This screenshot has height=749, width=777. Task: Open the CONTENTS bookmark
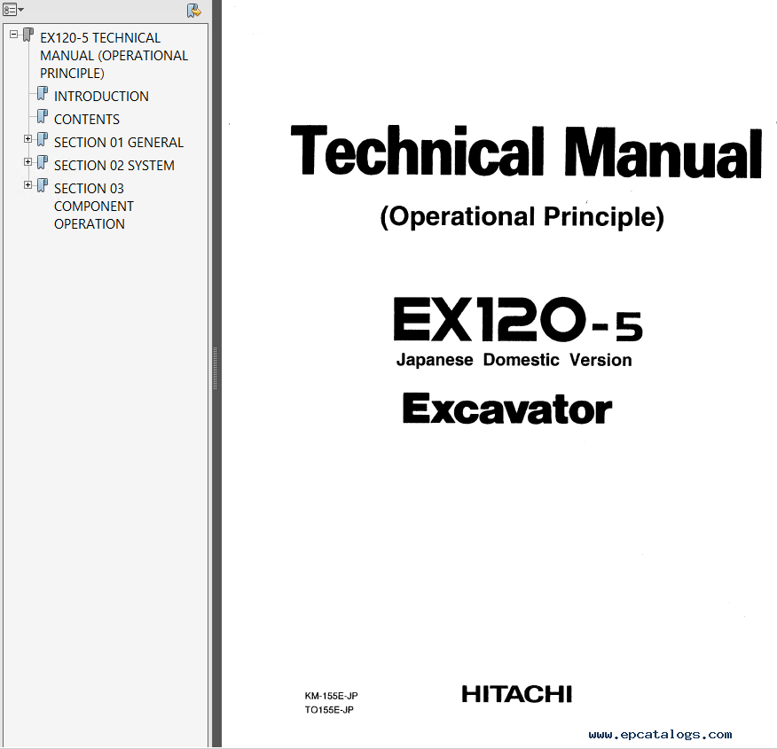pyautogui.click(x=87, y=120)
